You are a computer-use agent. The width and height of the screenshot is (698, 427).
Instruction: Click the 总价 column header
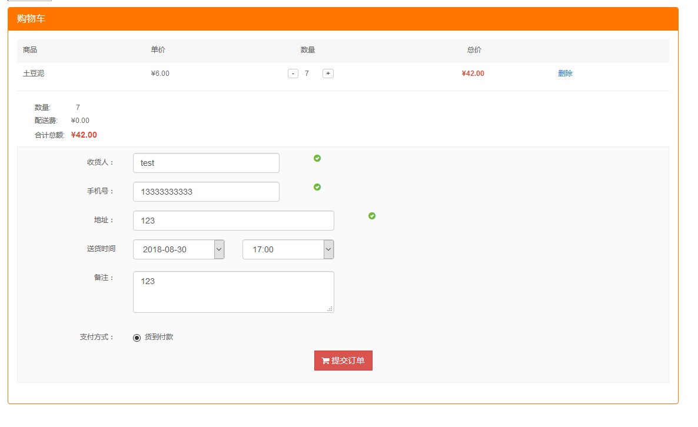coord(474,50)
